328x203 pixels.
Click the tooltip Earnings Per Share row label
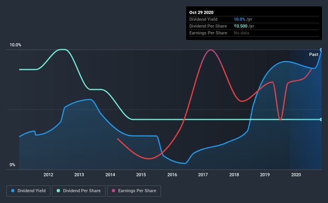pyautogui.click(x=208, y=33)
